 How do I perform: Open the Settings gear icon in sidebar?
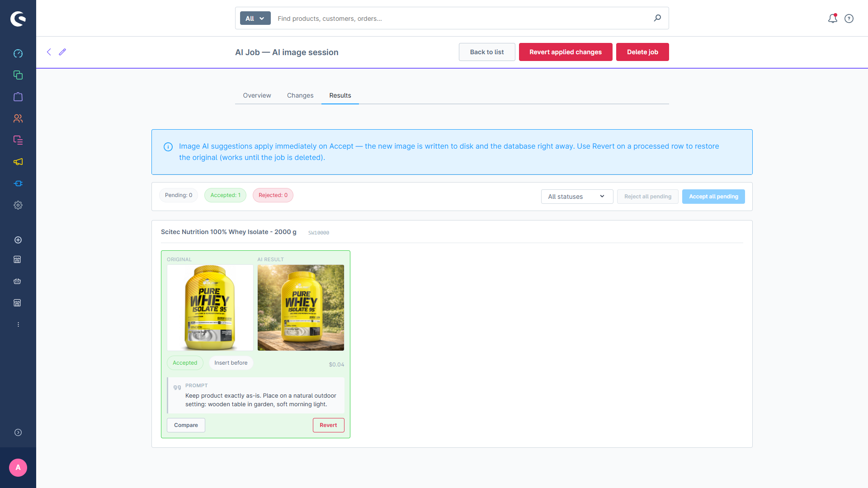tap(18, 205)
